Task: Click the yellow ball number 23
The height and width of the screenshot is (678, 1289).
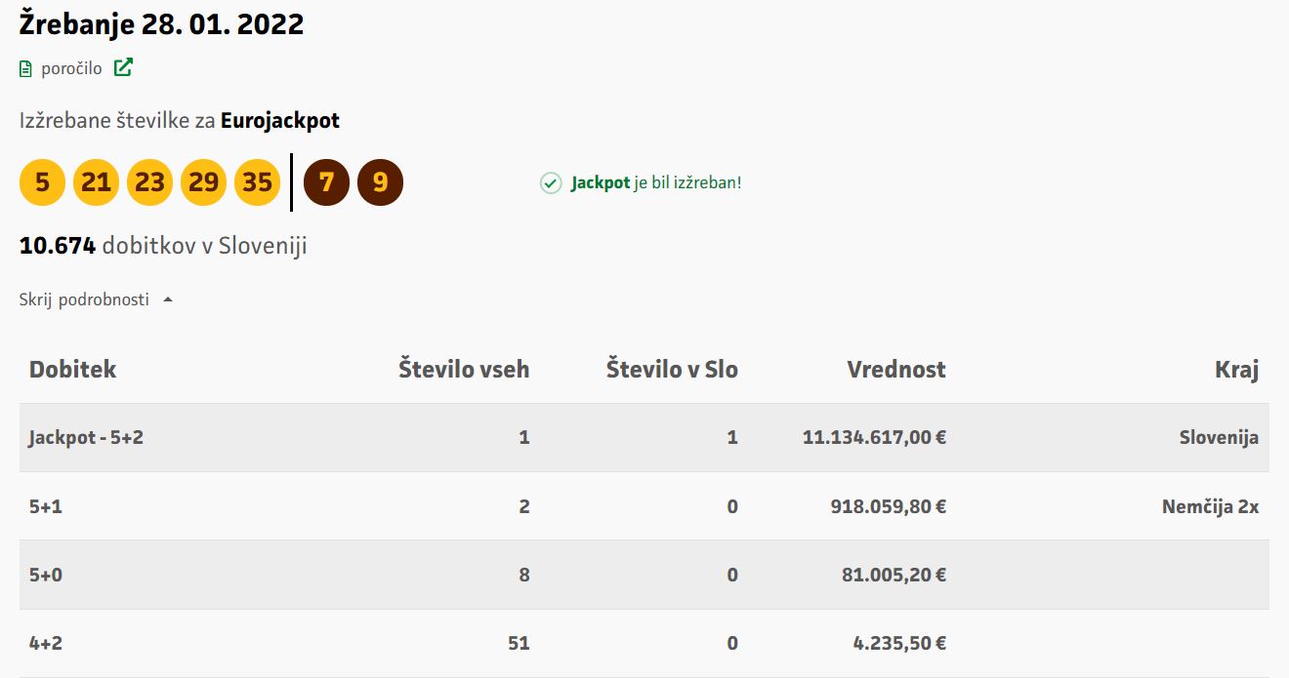Action: 149,182
